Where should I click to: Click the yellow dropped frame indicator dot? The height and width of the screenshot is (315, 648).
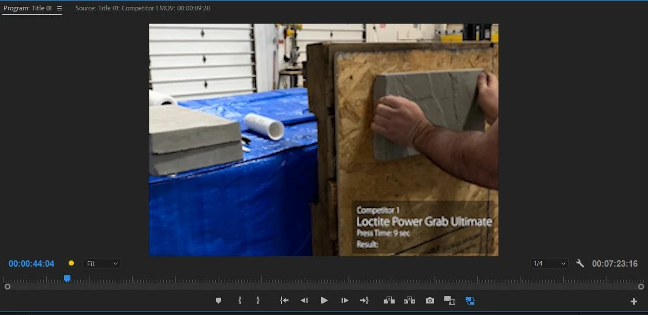tap(71, 263)
